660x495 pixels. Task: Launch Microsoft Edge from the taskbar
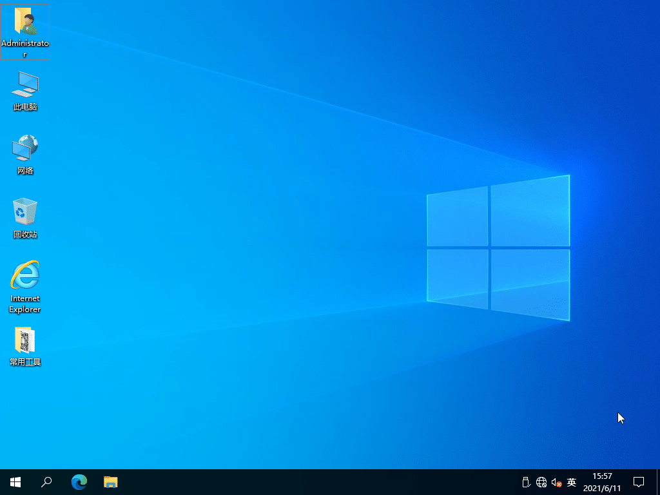79,481
